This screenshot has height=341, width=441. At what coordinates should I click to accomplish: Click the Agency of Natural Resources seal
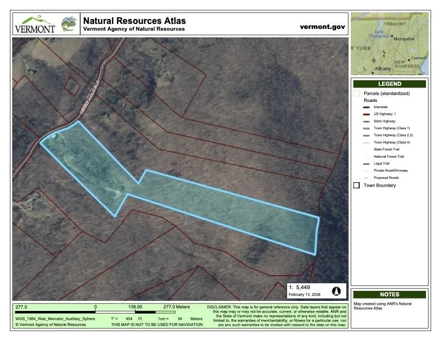[x=68, y=25]
